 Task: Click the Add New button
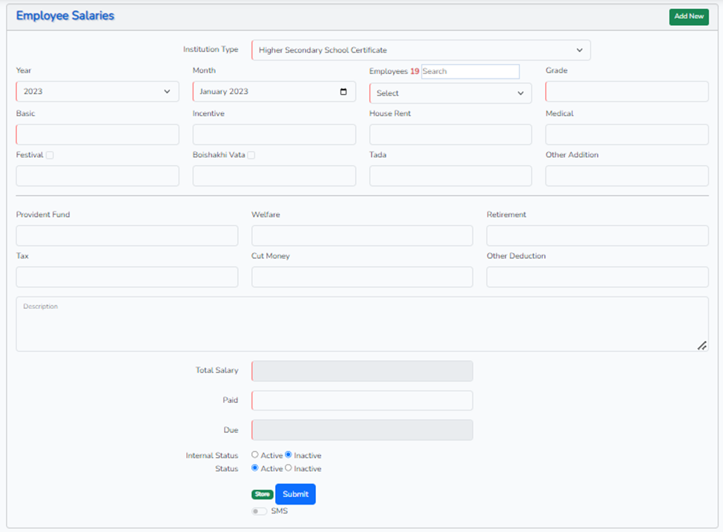point(689,16)
